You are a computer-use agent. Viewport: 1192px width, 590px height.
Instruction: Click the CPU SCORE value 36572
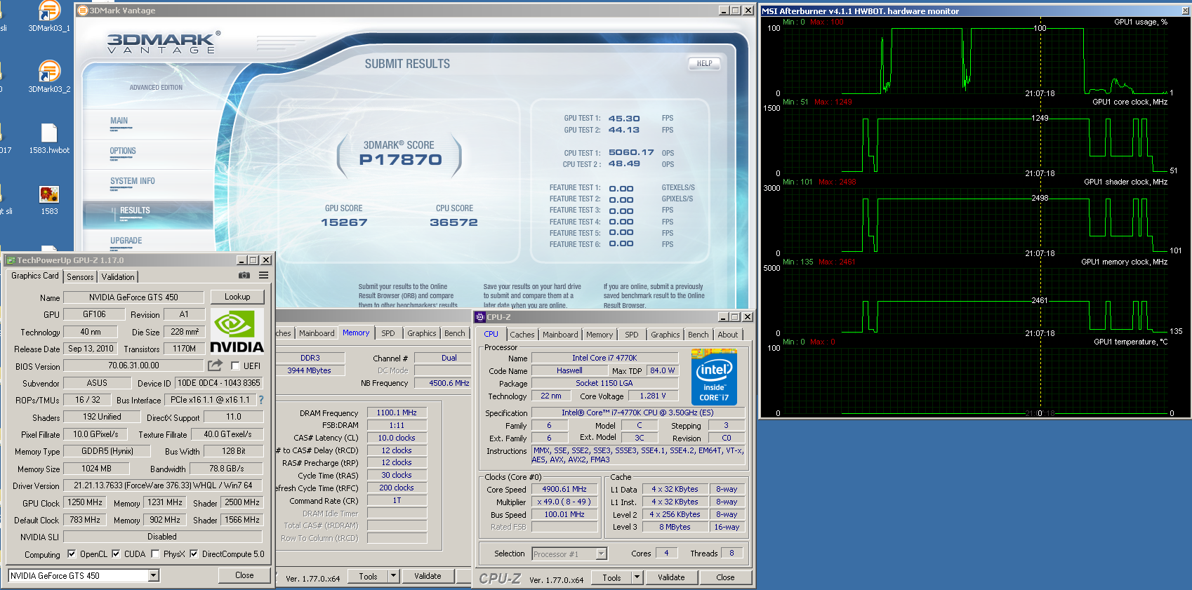point(453,222)
